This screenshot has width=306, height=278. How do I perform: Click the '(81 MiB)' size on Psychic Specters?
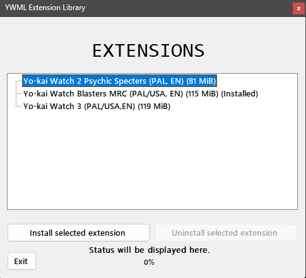point(201,81)
